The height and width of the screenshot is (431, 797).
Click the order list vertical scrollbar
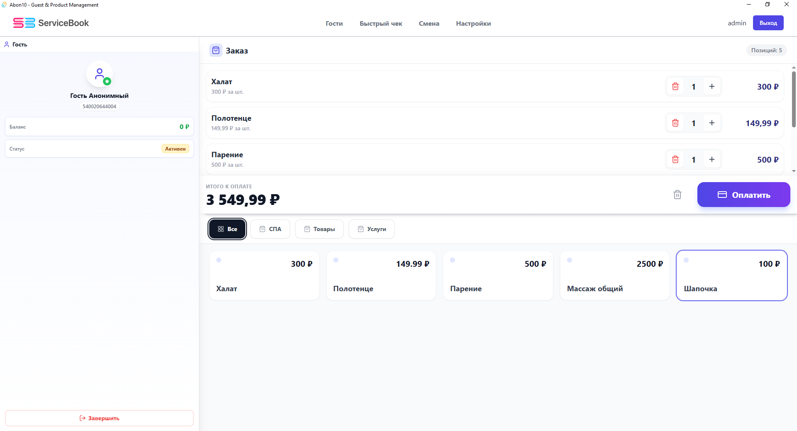tap(794, 100)
